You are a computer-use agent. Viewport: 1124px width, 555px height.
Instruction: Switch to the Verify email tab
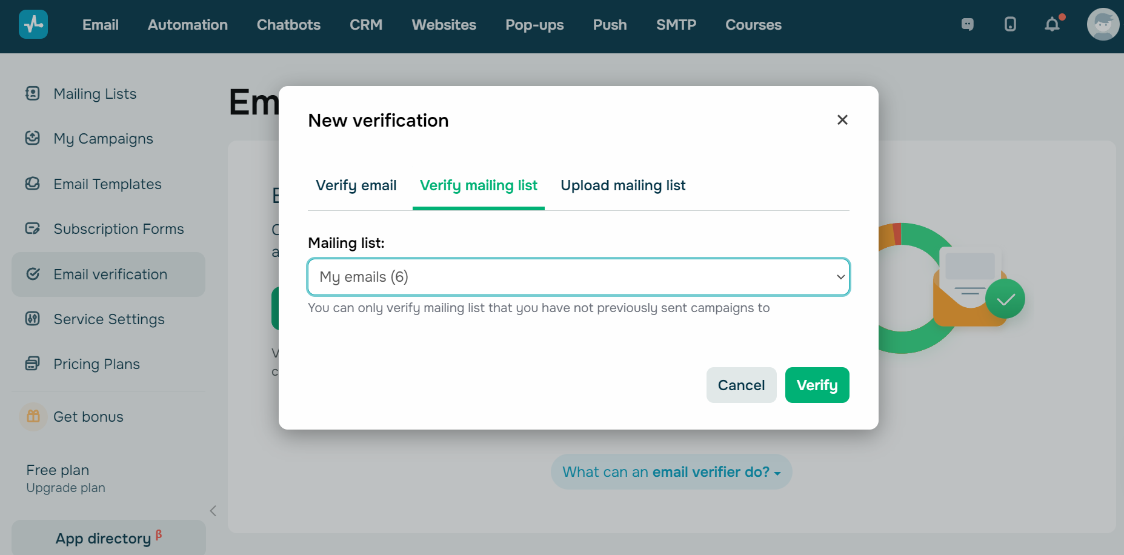(356, 185)
